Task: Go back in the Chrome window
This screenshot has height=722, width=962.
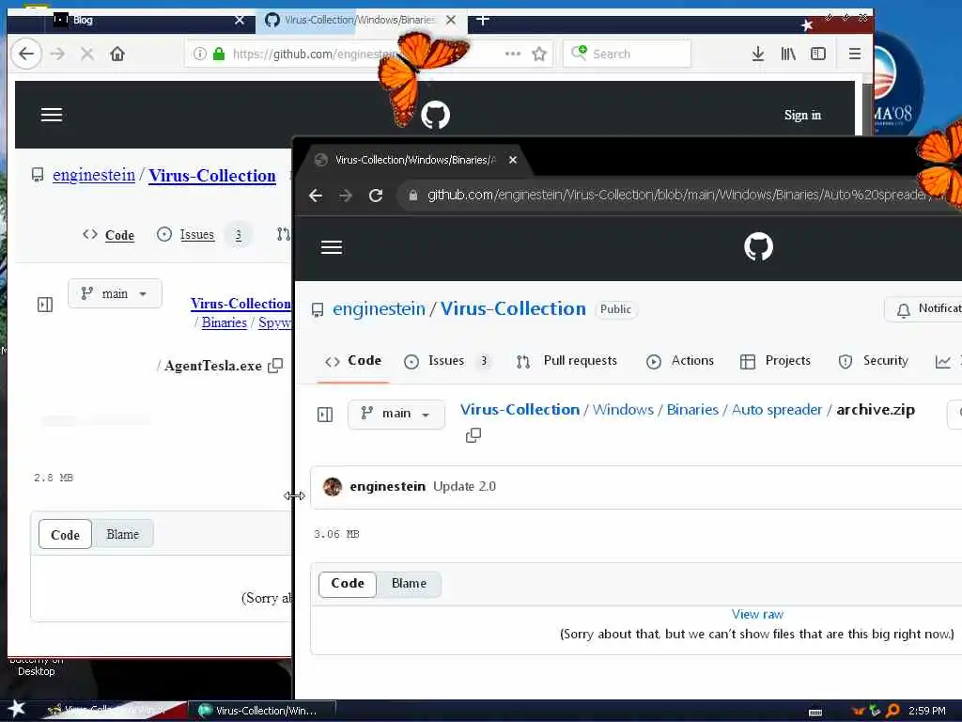Action: tap(316, 196)
